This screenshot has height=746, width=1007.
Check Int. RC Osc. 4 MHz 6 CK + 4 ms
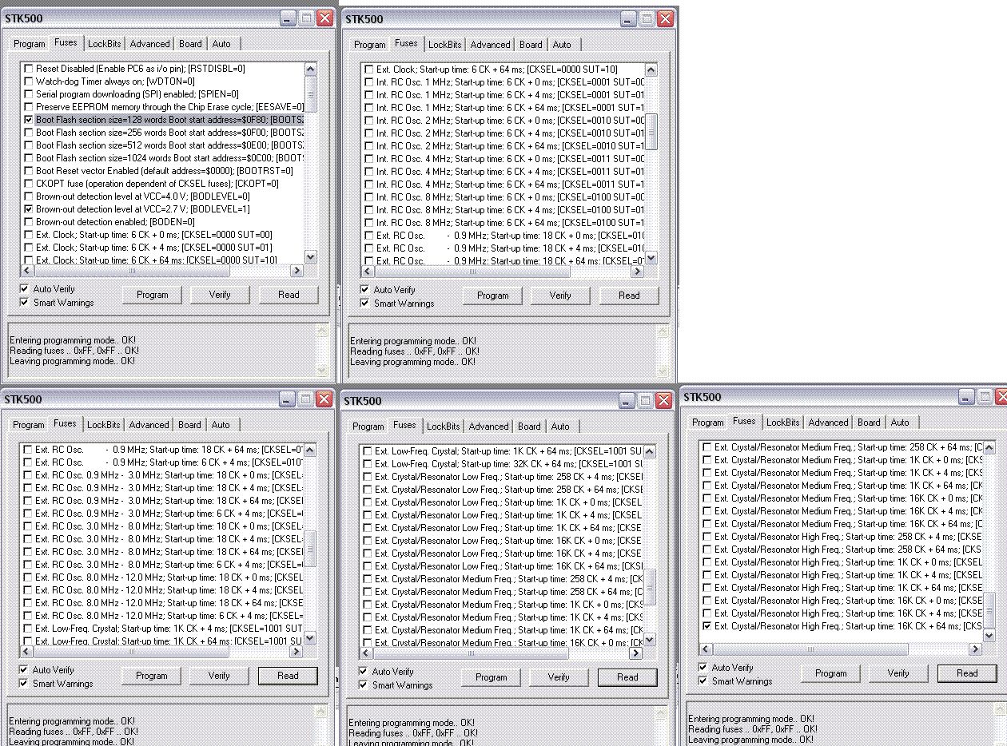[369, 172]
